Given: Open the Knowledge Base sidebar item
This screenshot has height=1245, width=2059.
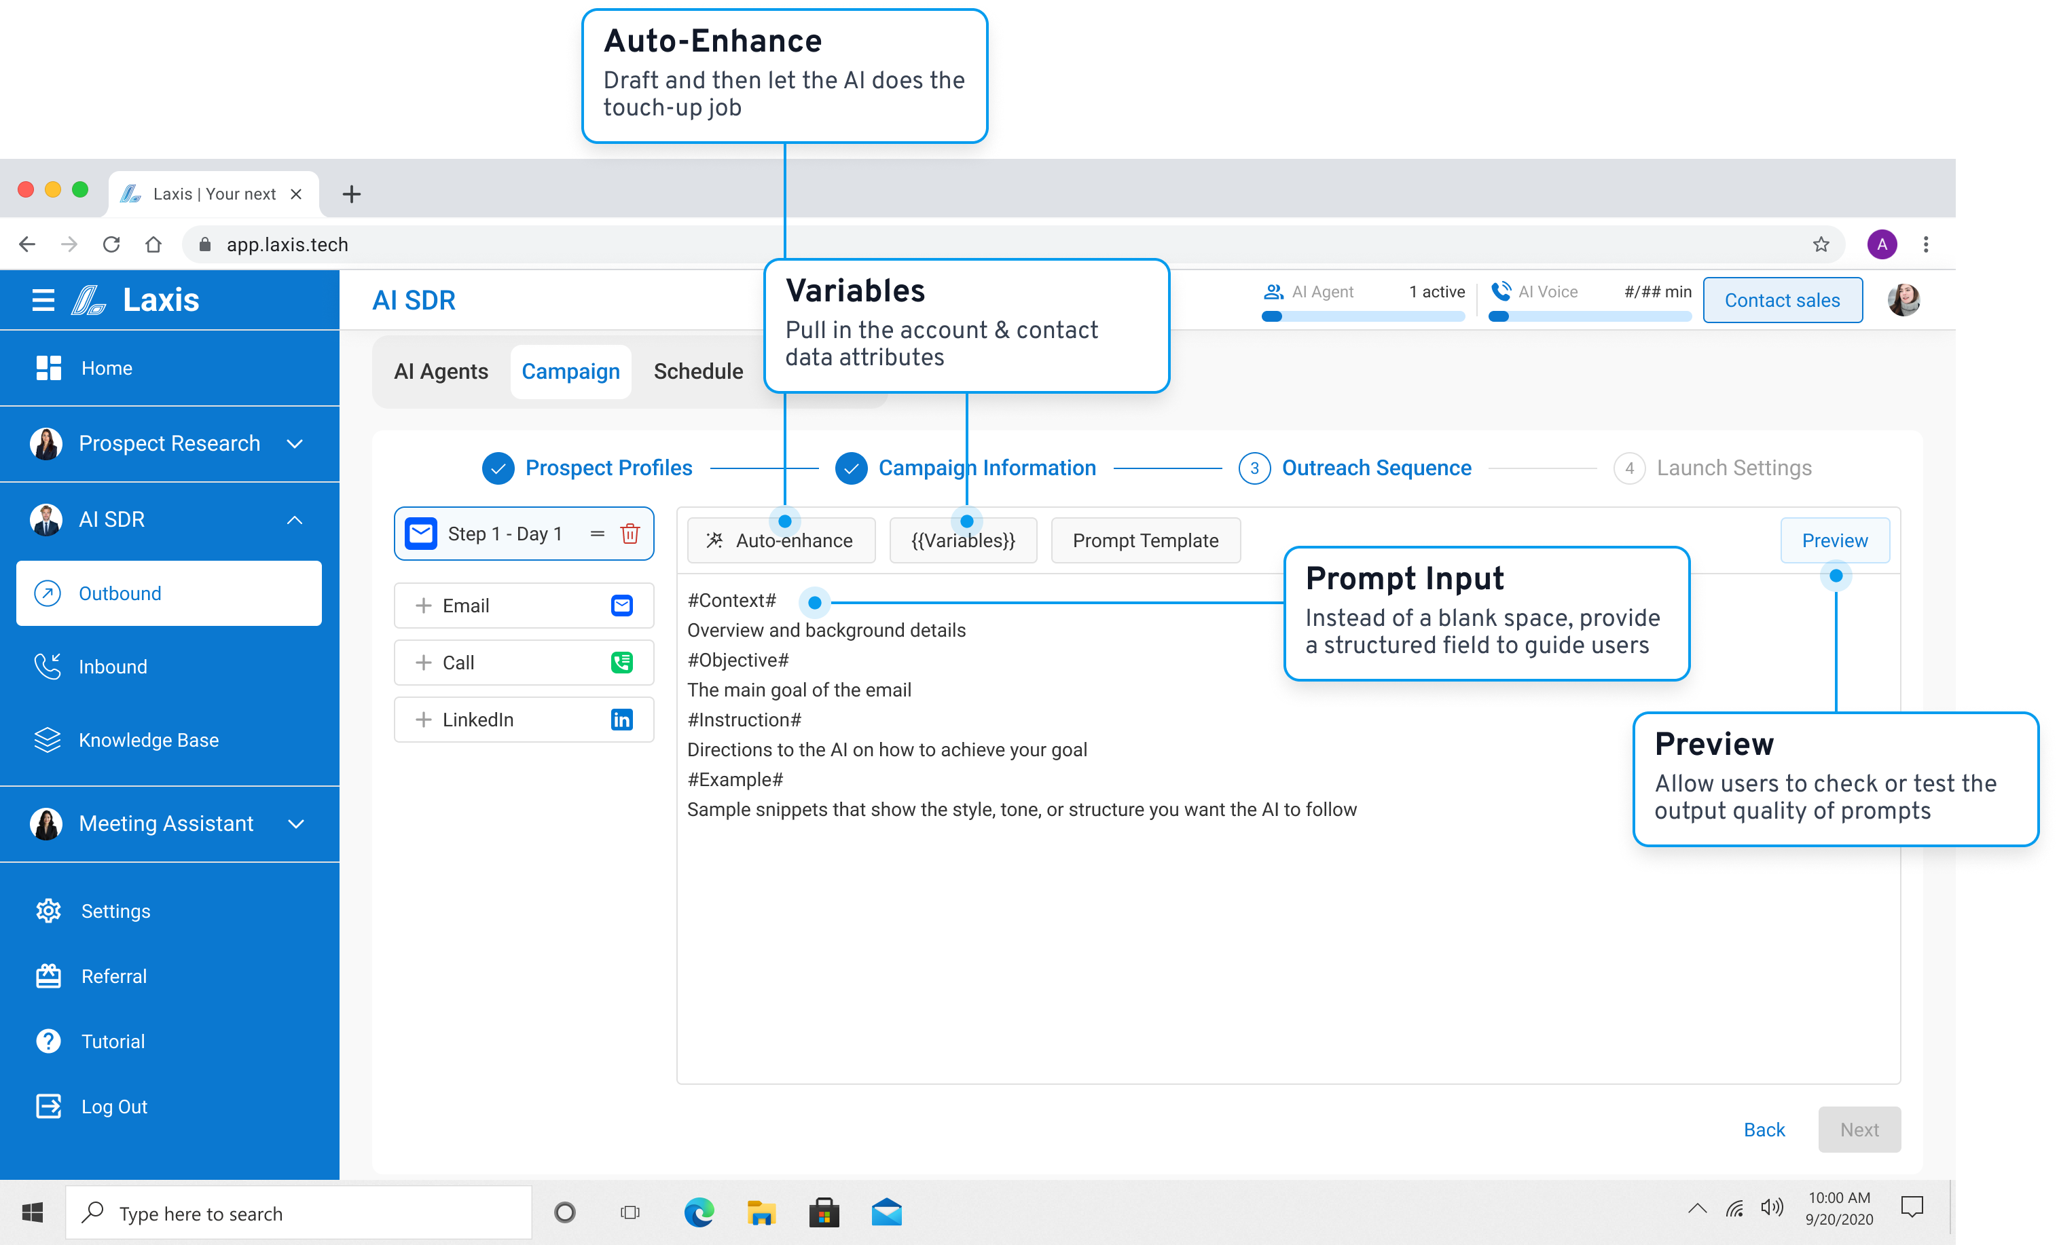Looking at the screenshot, I should (148, 741).
